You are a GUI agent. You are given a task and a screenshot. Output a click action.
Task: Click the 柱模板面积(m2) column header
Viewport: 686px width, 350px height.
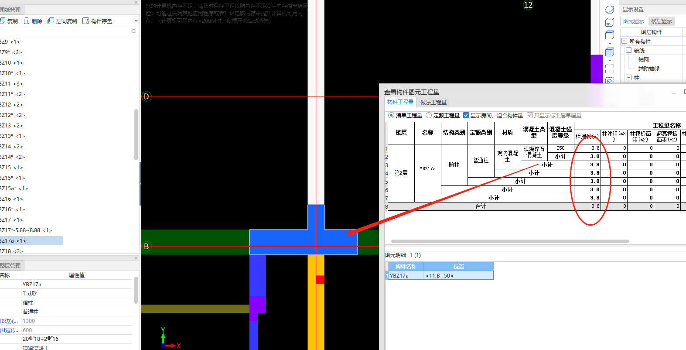point(641,136)
